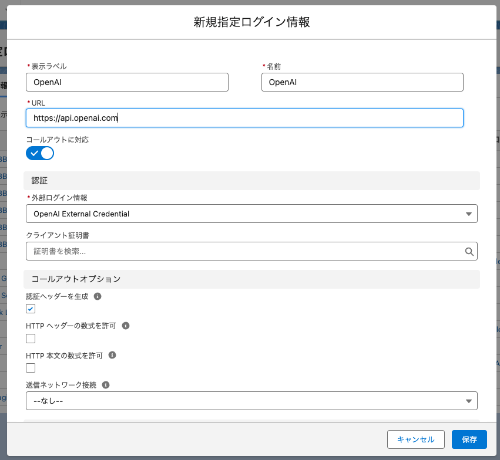The width and height of the screenshot is (500, 460).
Task: Enable HTTP ヘッダーの数式を許可 checkbox
Action: tap(31, 339)
